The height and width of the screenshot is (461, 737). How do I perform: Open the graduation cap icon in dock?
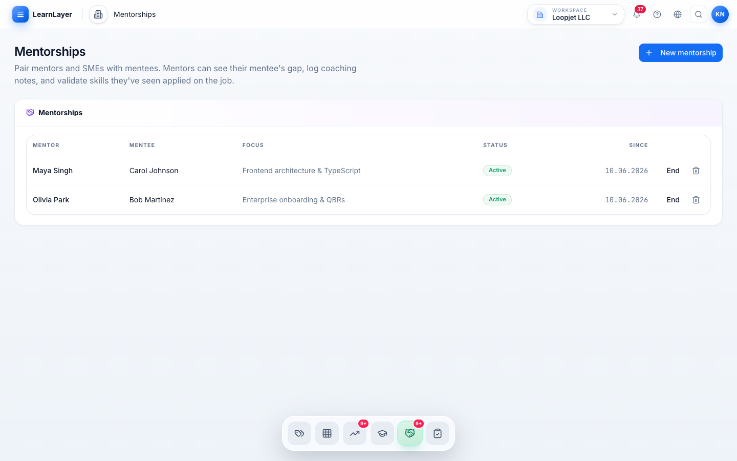tap(382, 433)
